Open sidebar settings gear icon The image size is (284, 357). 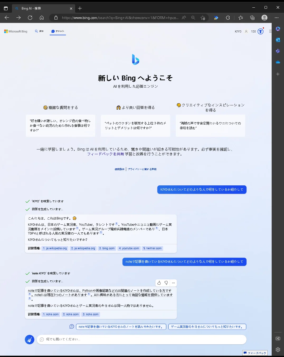click(x=278, y=350)
